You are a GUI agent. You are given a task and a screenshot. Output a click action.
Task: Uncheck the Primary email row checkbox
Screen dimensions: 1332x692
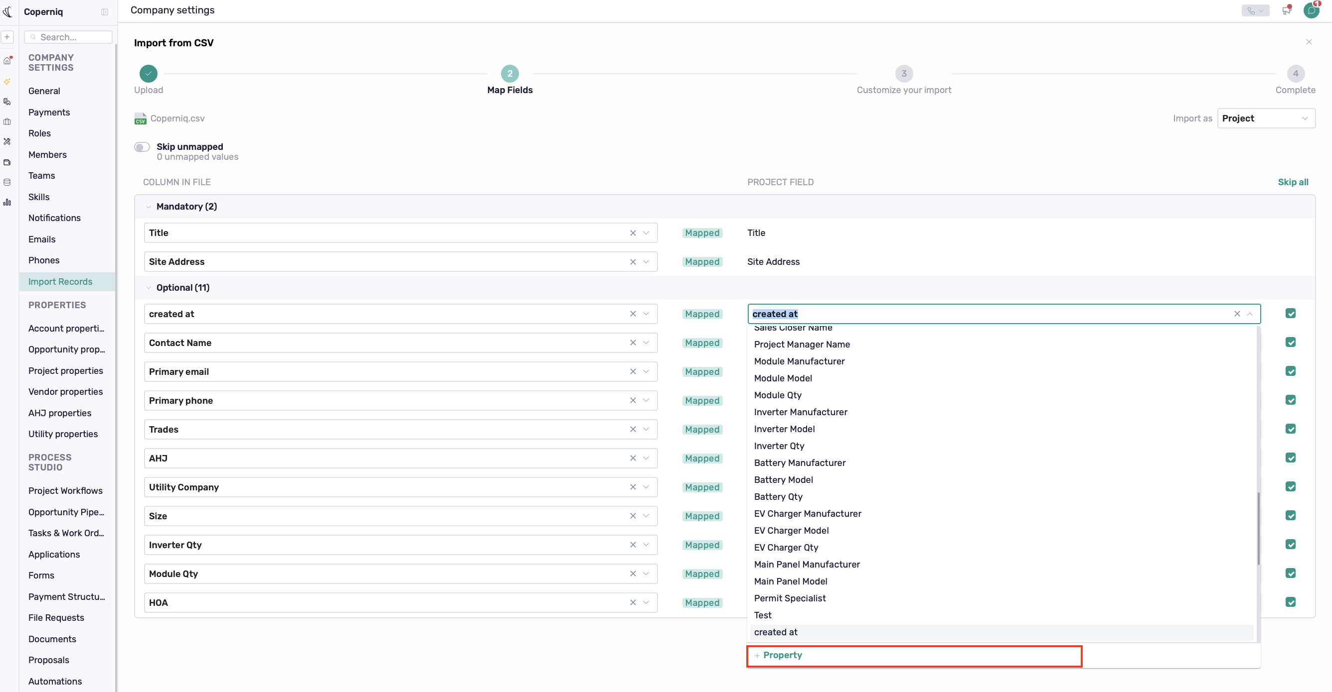[x=1291, y=371]
